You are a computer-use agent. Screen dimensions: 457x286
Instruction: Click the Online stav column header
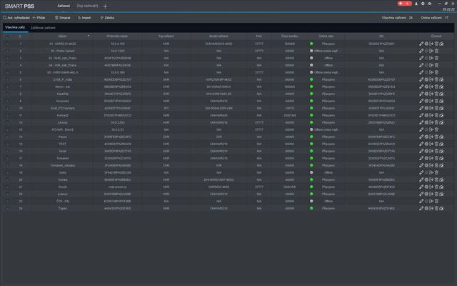(x=328, y=36)
